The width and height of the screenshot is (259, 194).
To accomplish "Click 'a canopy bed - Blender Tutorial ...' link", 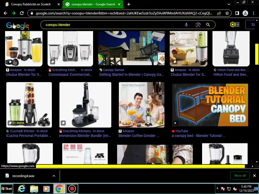I will point(199,136).
